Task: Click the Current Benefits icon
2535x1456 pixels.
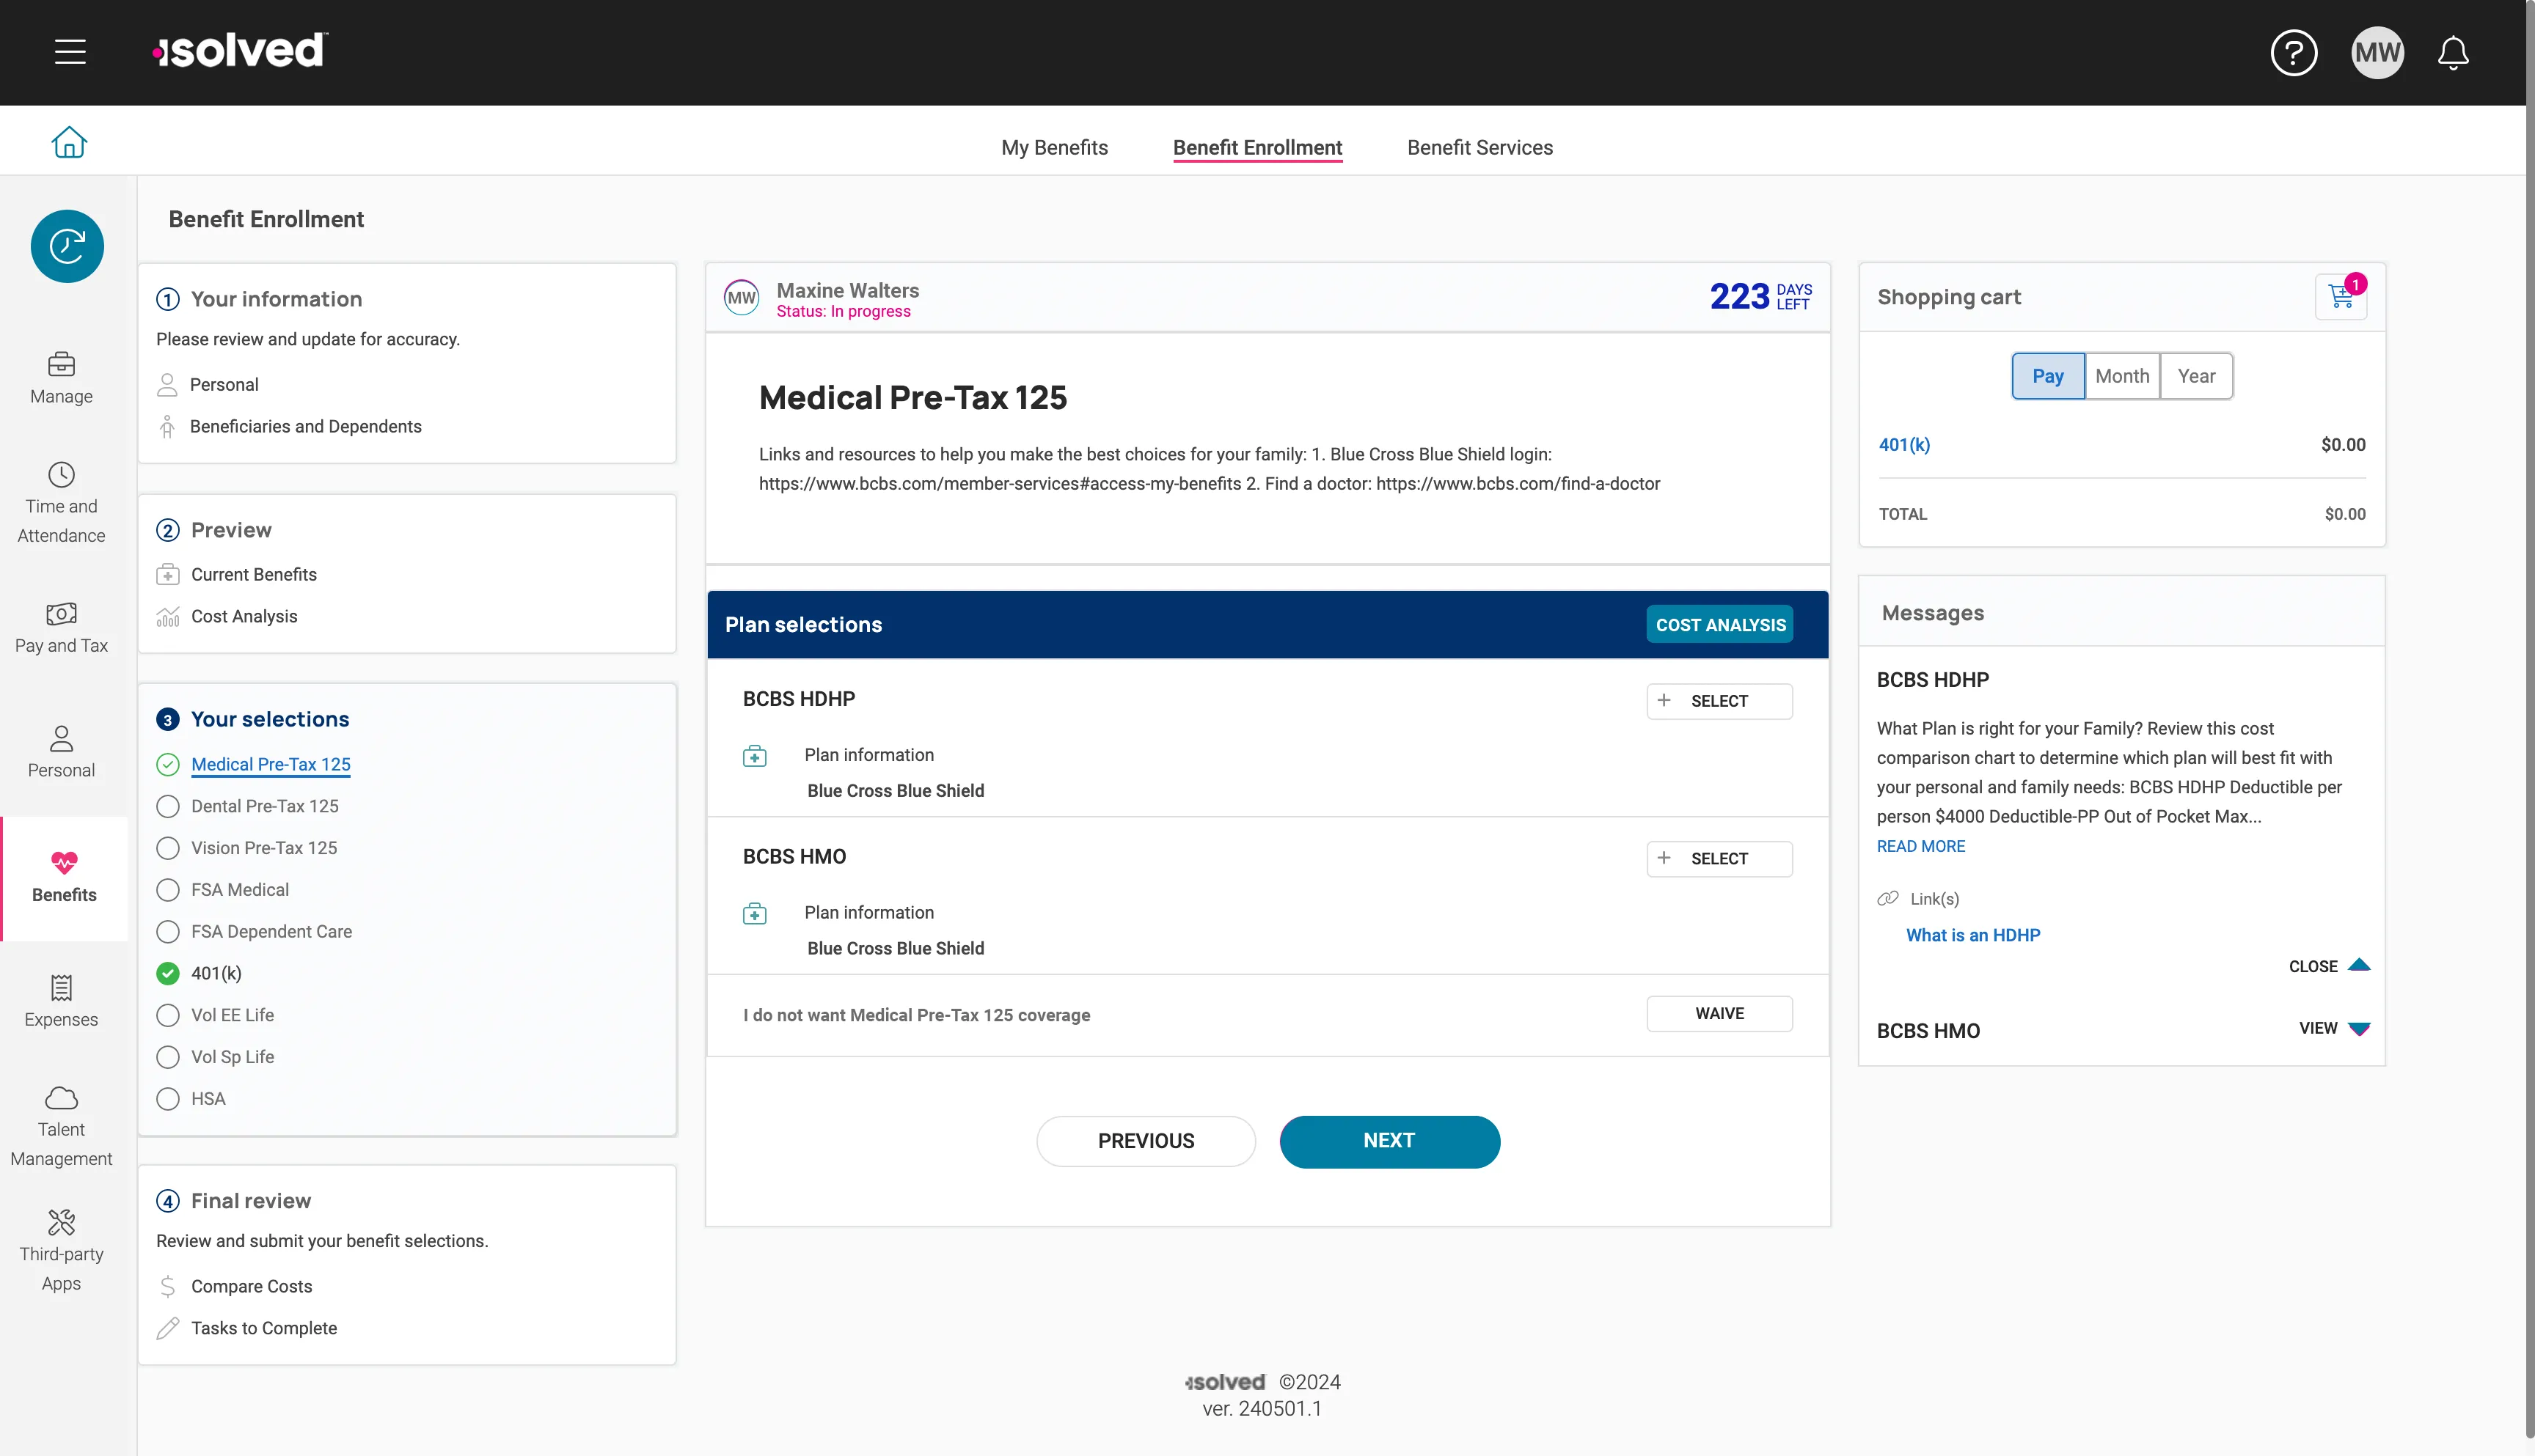Action: (x=168, y=575)
